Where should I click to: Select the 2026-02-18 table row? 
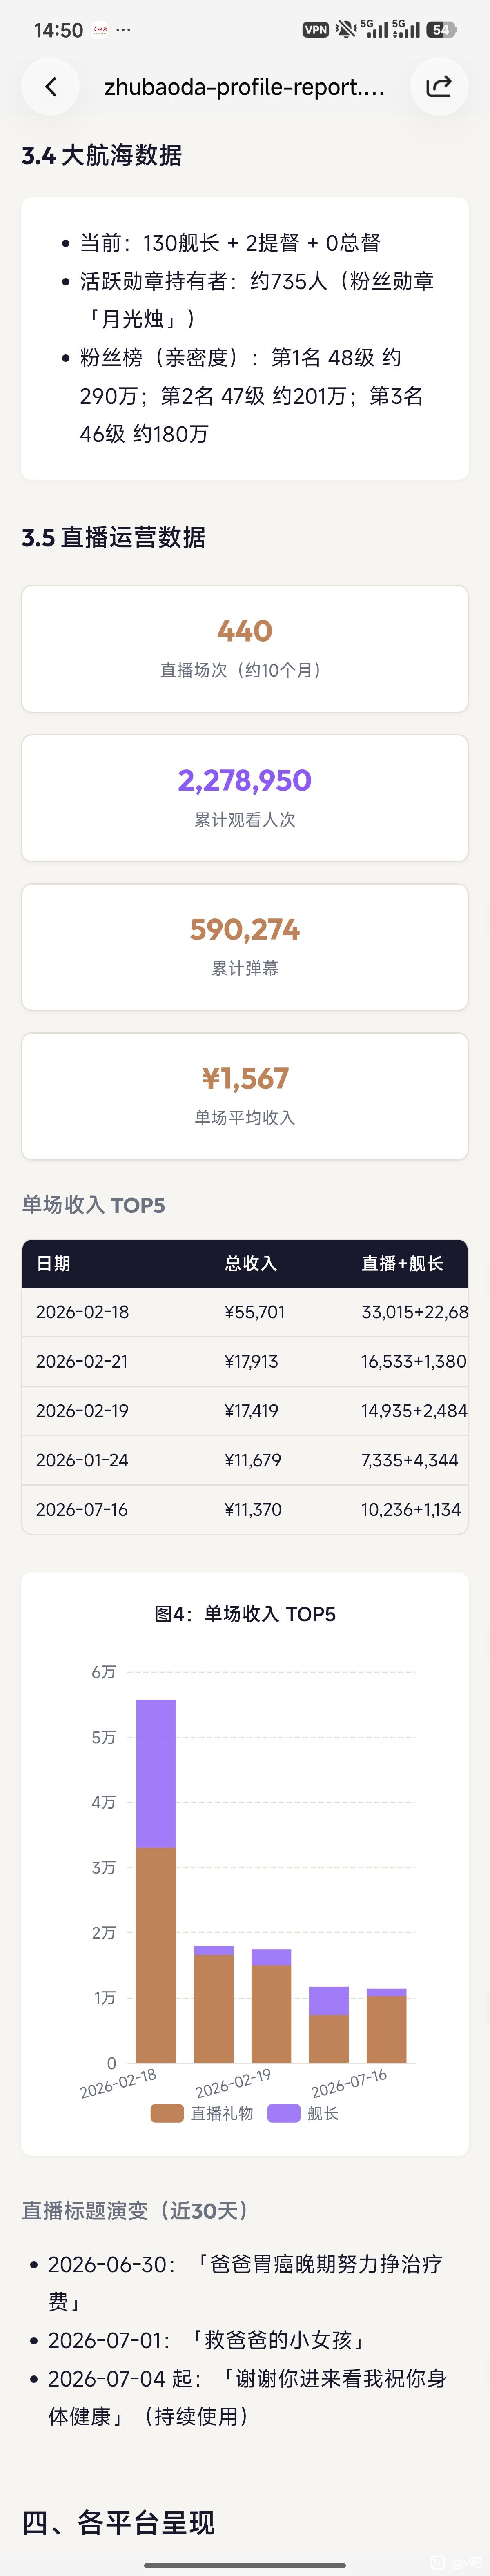tap(245, 1312)
